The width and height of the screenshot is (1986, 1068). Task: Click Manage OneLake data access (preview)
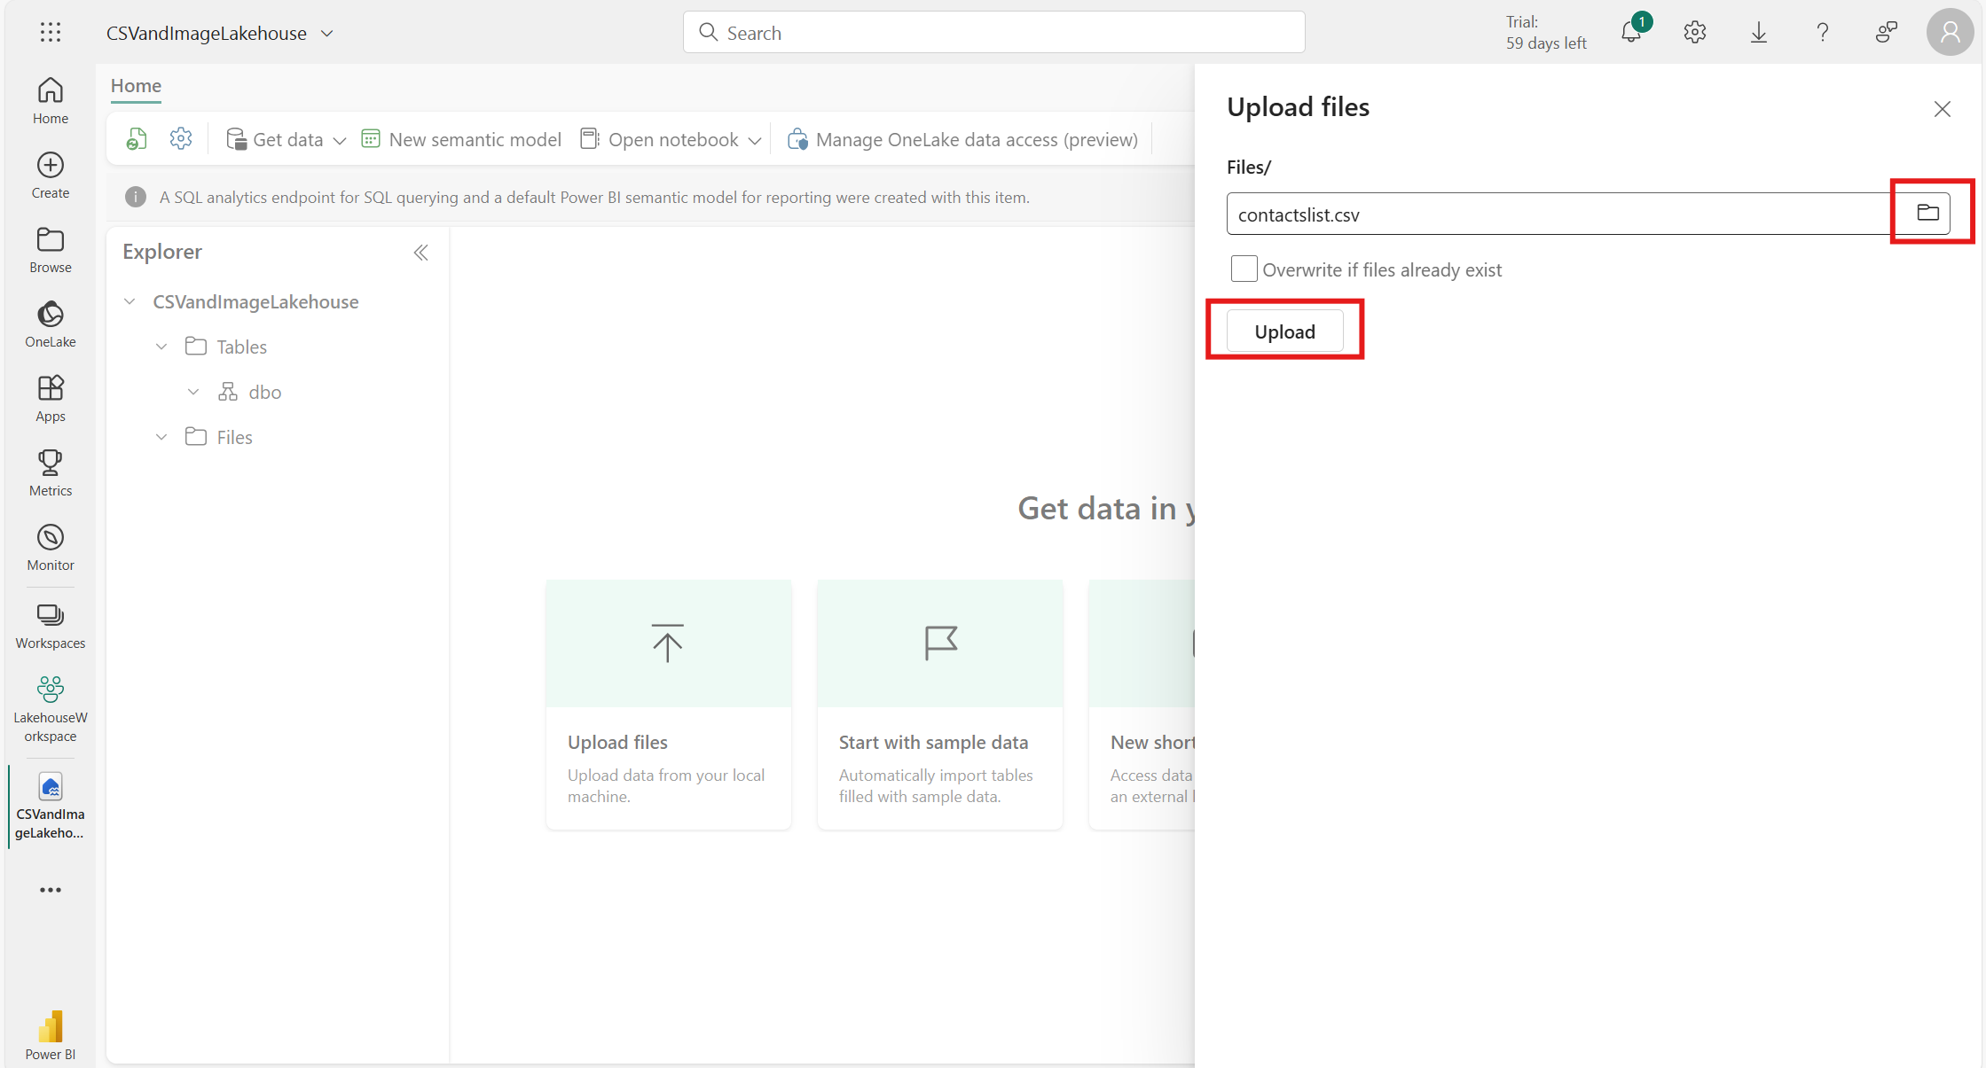pyautogui.click(x=962, y=139)
